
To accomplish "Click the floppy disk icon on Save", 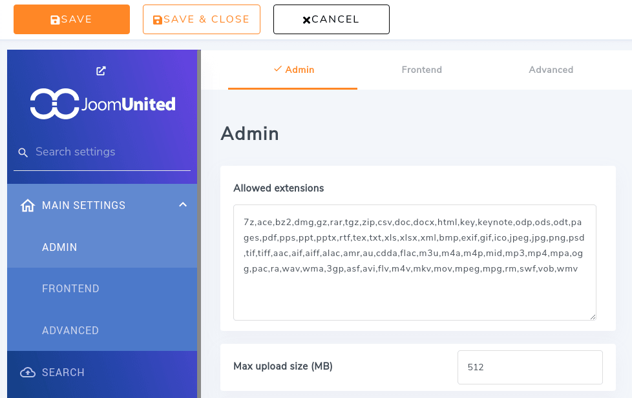I will click(56, 20).
